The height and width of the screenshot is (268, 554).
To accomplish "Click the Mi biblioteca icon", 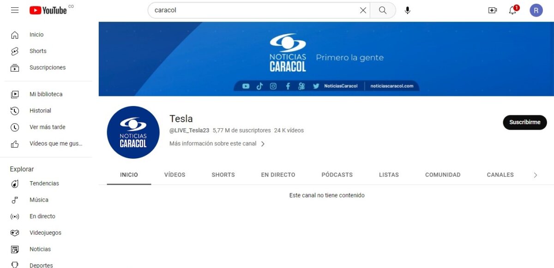I will click(15, 94).
